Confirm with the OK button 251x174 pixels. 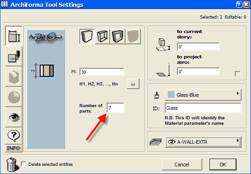click(x=223, y=165)
